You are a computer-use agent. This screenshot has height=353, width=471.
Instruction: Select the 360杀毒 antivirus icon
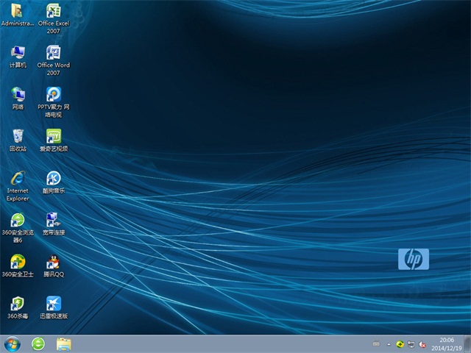18,304
